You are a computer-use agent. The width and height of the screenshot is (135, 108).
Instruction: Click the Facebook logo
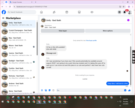4,12
